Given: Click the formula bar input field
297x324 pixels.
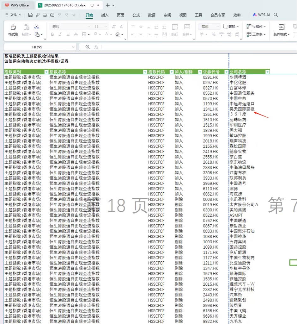Looking at the screenshot, I should (199, 47).
